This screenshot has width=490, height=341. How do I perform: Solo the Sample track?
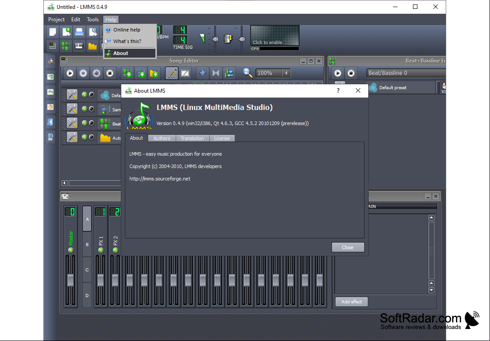coord(92,109)
